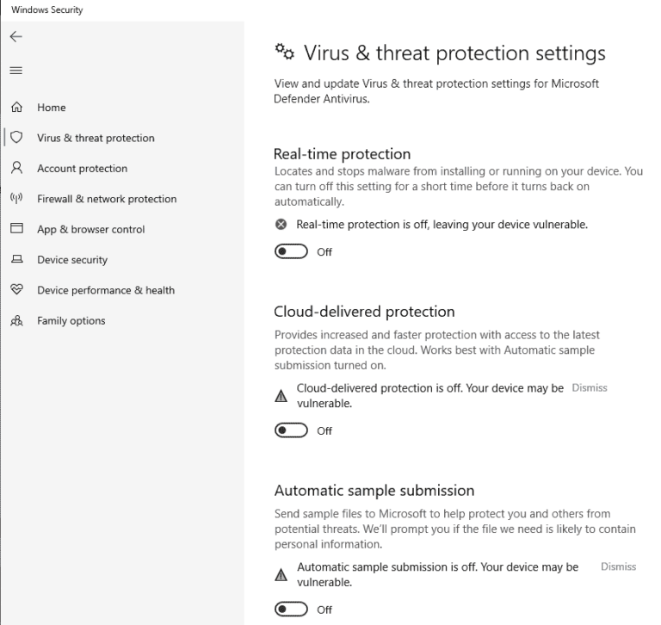Click the back arrow icon
Image resolution: width=661 pixels, height=625 pixels.
(x=15, y=36)
